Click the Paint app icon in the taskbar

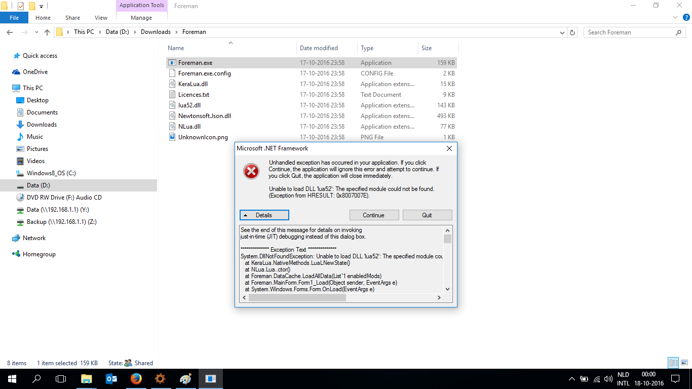(185, 379)
